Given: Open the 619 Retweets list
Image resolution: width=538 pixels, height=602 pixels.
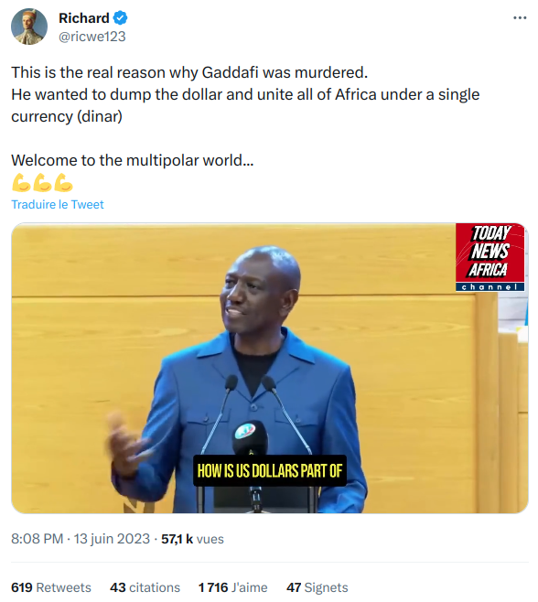Looking at the screenshot, I should pos(51,587).
